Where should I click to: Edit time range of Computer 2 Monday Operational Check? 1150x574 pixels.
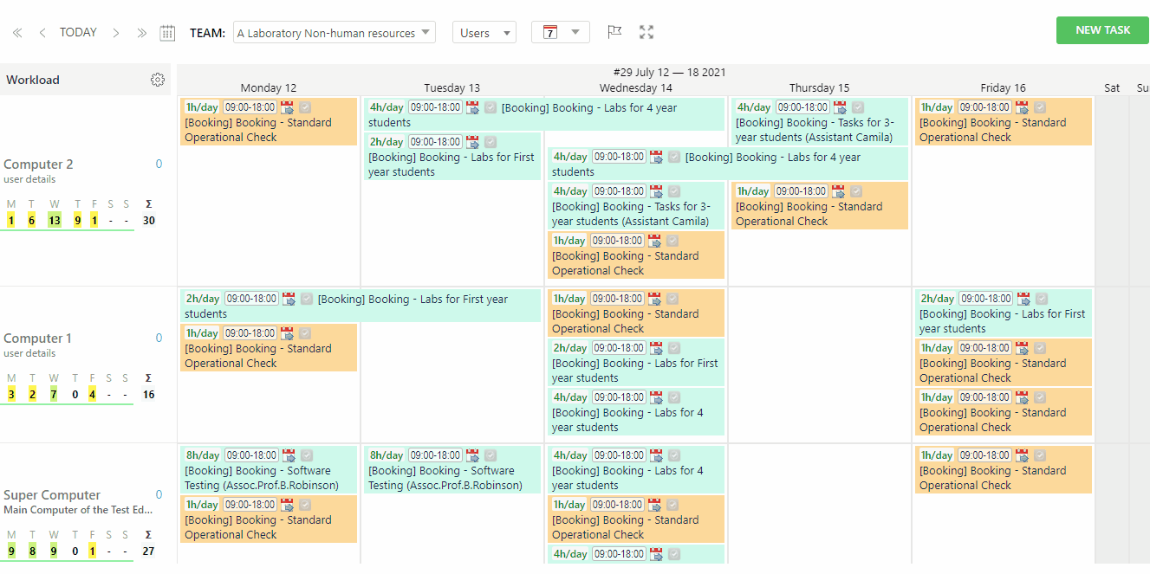250,107
